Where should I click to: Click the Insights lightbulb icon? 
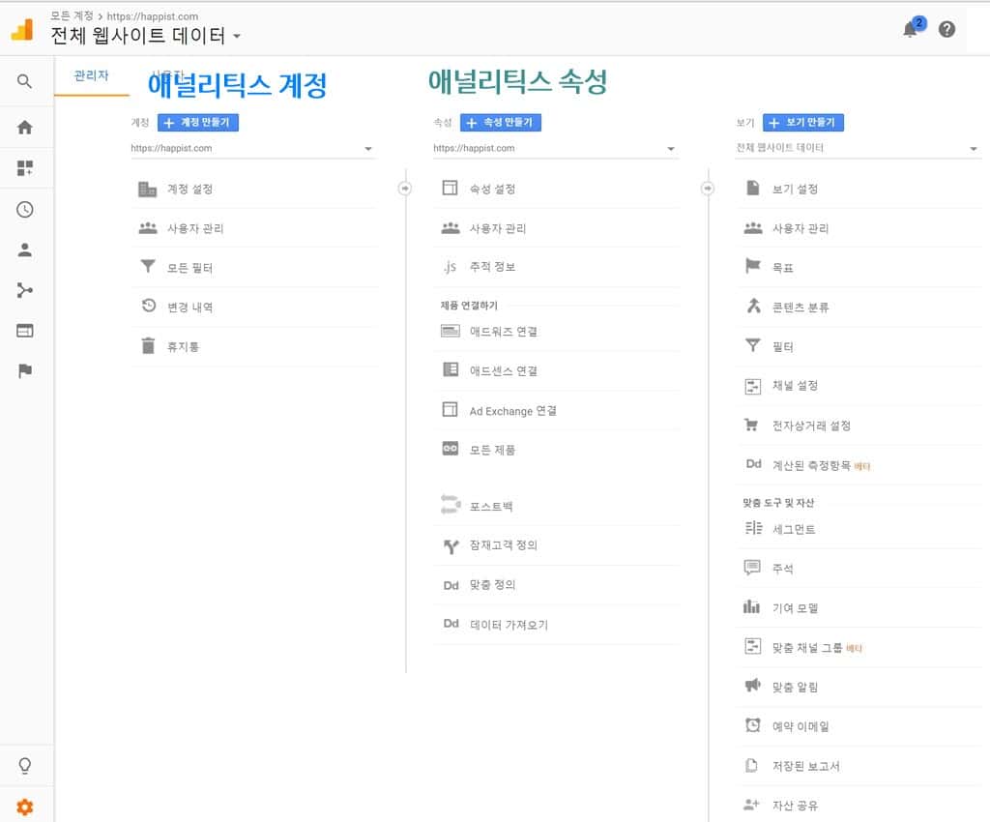pos(26,765)
